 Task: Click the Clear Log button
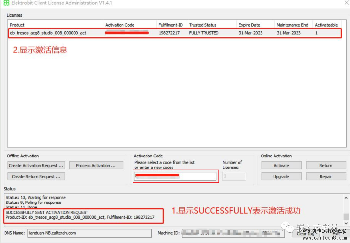(305, 233)
